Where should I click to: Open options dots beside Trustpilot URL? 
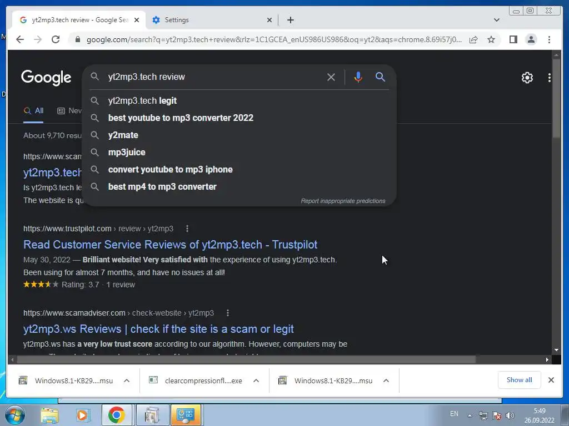187,229
